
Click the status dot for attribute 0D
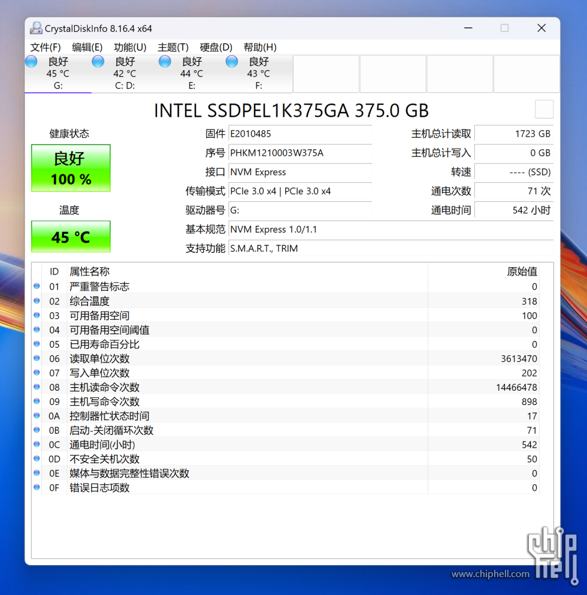click(x=37, y=458)
